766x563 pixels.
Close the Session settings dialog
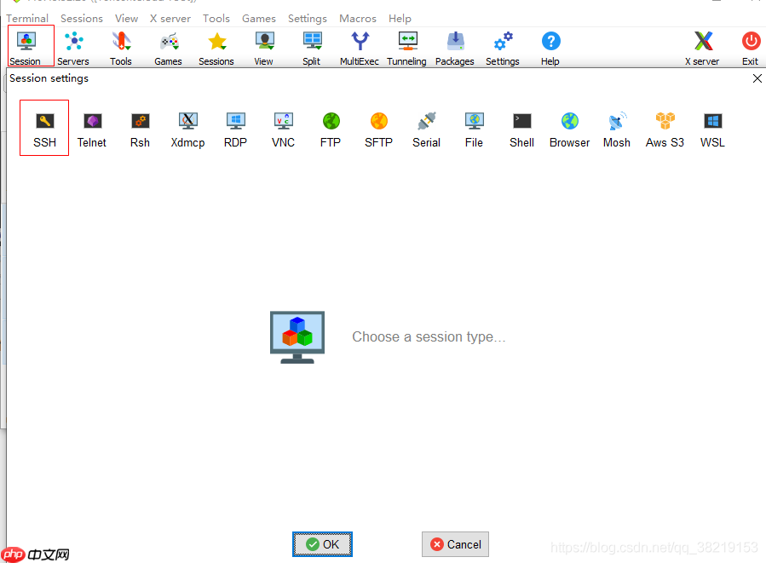[757, 78]
